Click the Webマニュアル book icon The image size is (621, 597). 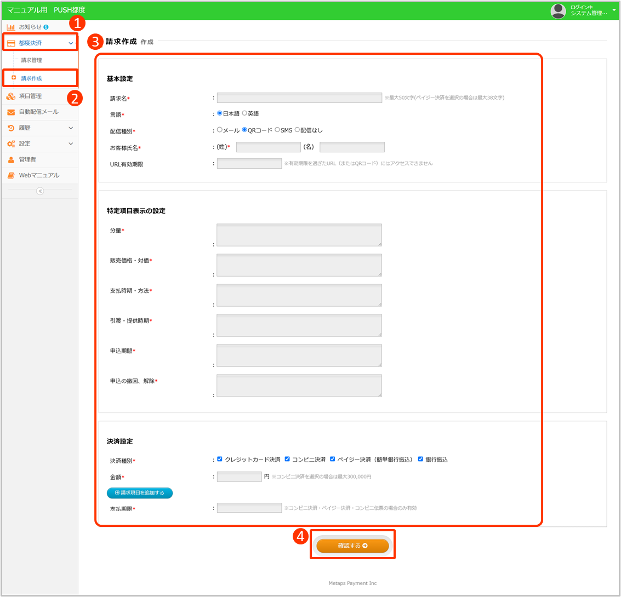pyautogui.click(x=11, y=176)
